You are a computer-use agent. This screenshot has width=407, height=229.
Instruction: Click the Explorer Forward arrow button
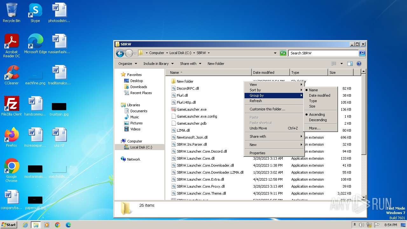click(129, 53)
